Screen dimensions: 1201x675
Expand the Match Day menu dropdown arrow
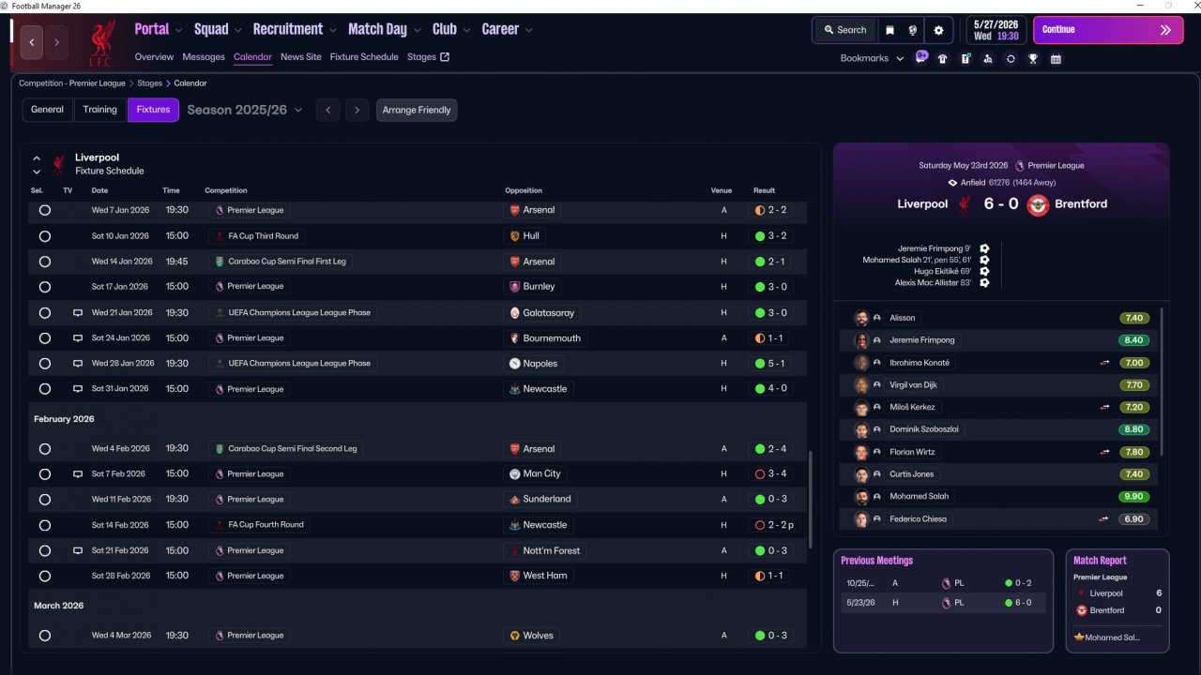(418, 30)
